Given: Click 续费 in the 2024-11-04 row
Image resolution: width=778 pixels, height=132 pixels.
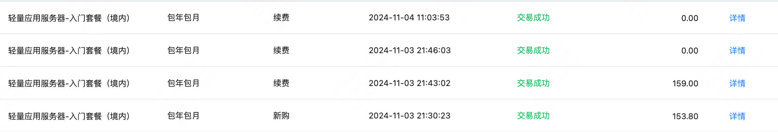Looking at the screenshot, I should 281,18.
